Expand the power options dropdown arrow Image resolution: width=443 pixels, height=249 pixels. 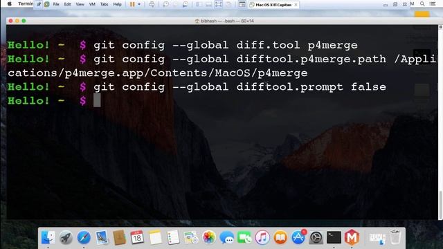139,5
